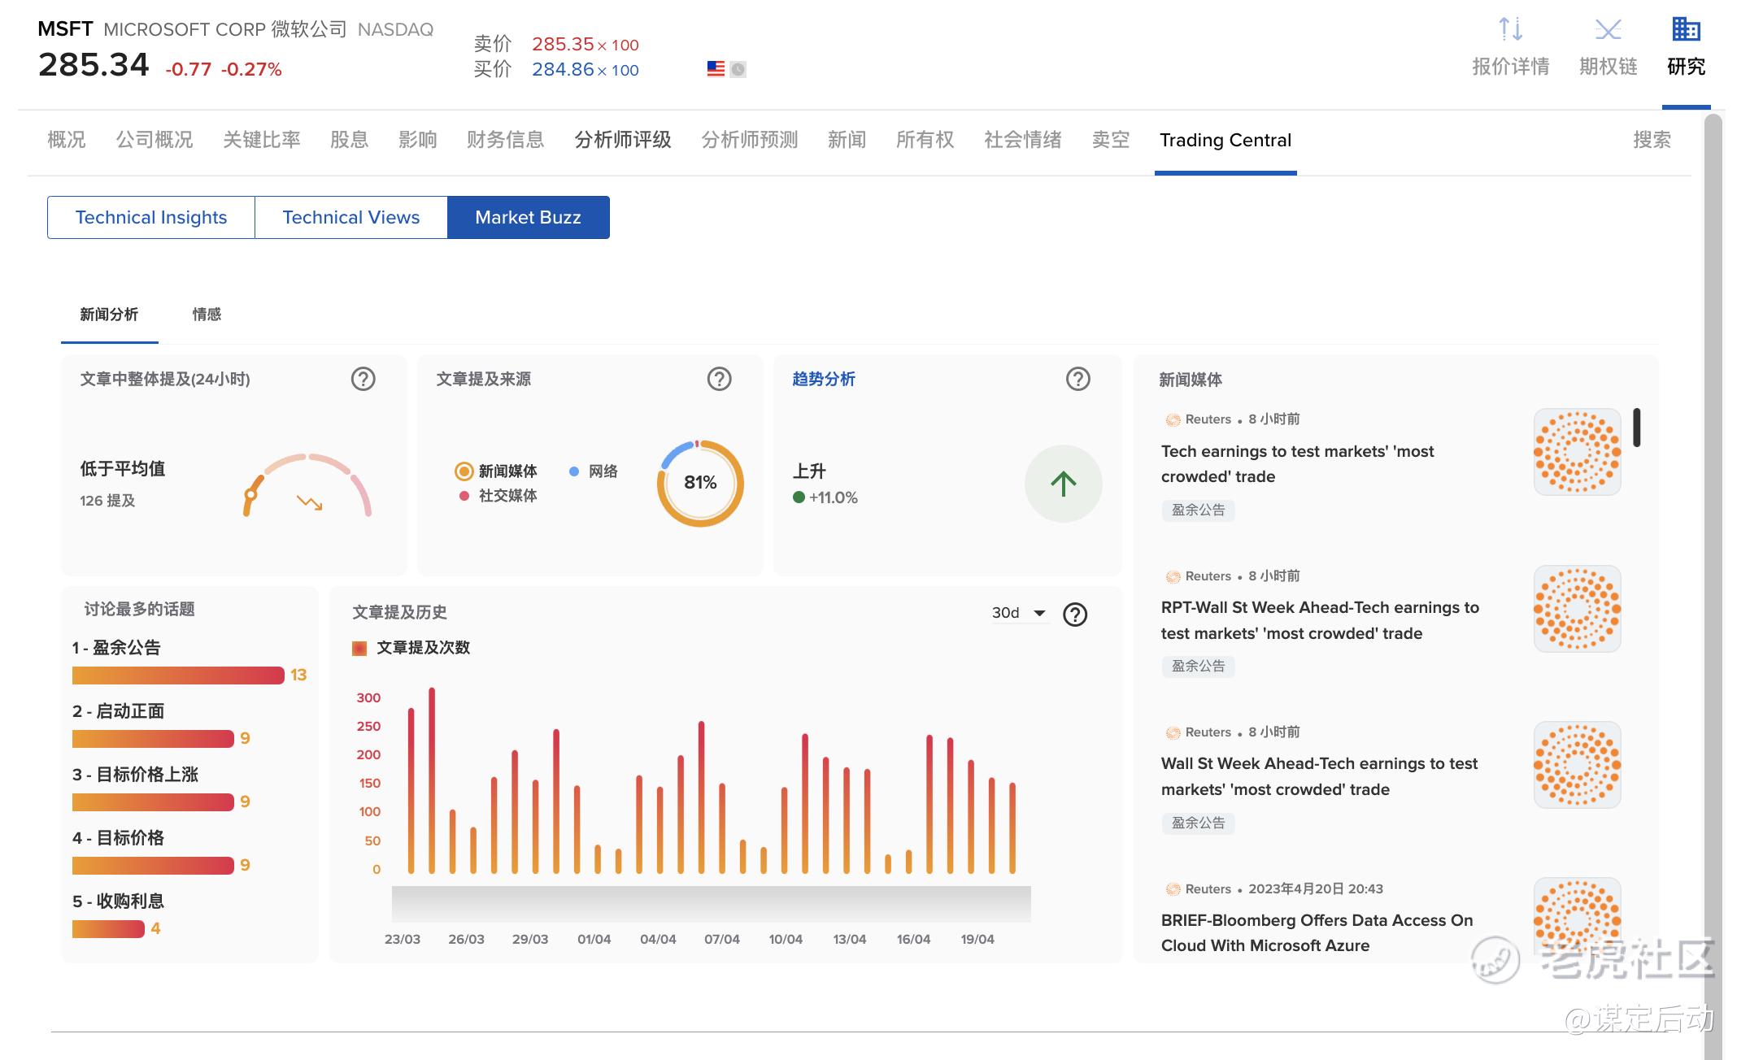Toggle the 社交媒体 legend item

498,496
